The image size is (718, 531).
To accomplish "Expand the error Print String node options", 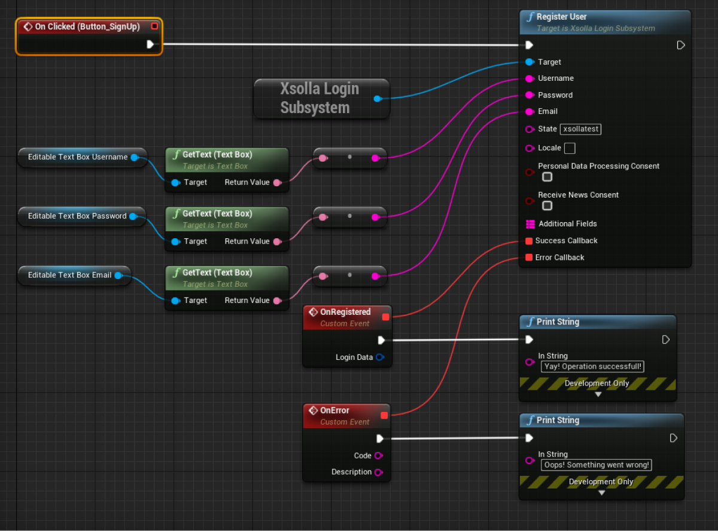I will [x=601, y=493].
